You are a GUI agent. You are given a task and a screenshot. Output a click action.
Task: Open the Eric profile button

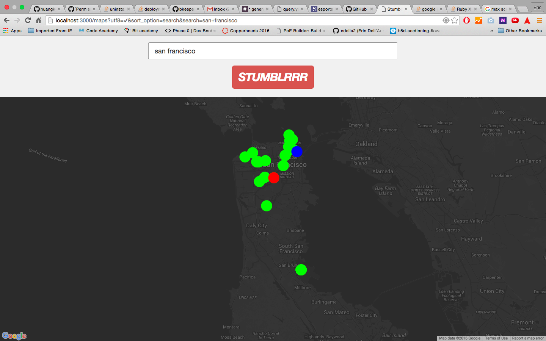pyautogui.click(x=538, y=8)
